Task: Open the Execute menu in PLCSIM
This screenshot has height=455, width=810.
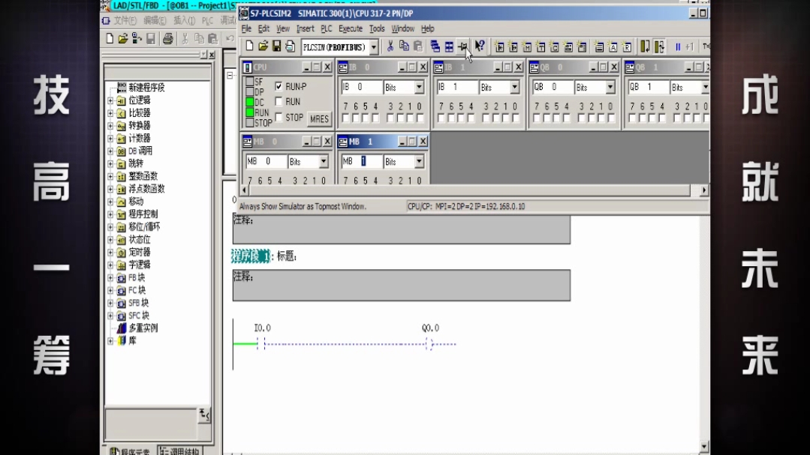Action: point(350,28)
